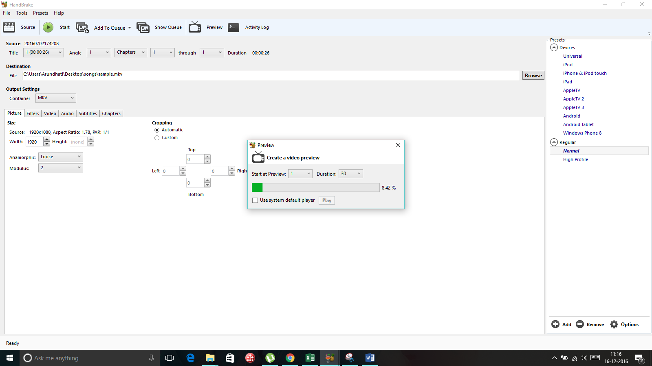
Task: Switch to HandBrake taskbar icon
Action: [x=330, y=358]
